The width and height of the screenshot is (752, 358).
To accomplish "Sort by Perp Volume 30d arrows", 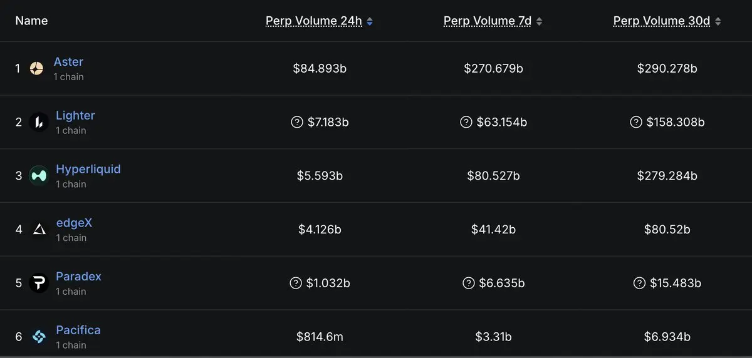I will [x=718, y=21].
